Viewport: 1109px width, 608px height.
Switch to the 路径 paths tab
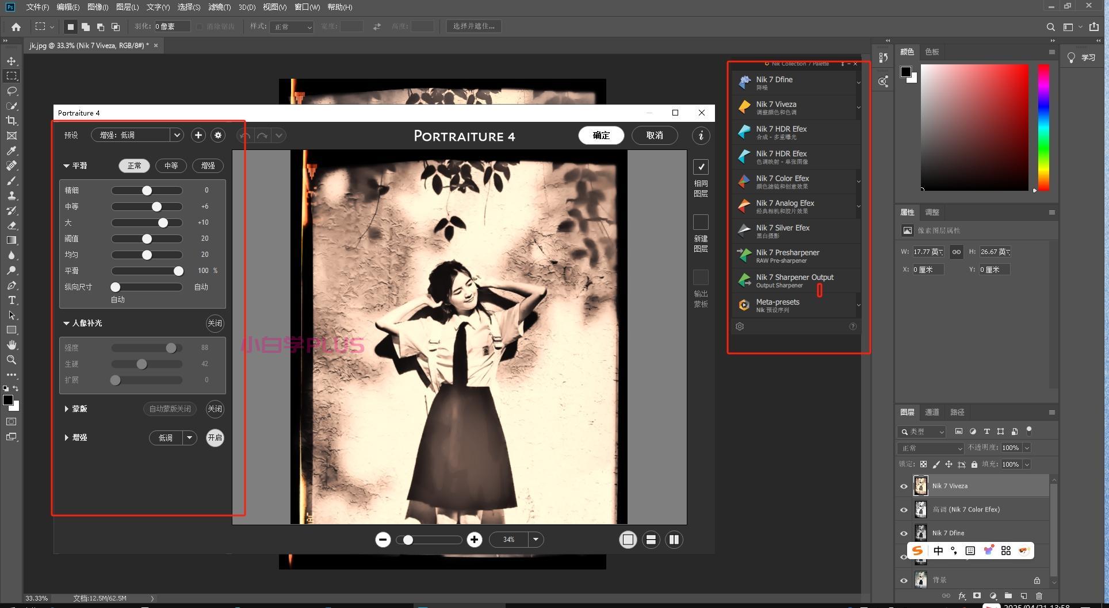(x=957, y=412)
